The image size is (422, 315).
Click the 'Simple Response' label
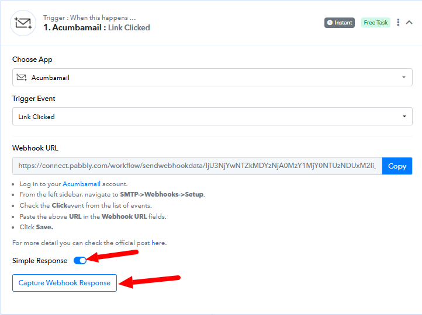(x=40, y=261)
